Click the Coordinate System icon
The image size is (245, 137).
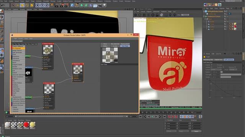(x=51, y=5)
